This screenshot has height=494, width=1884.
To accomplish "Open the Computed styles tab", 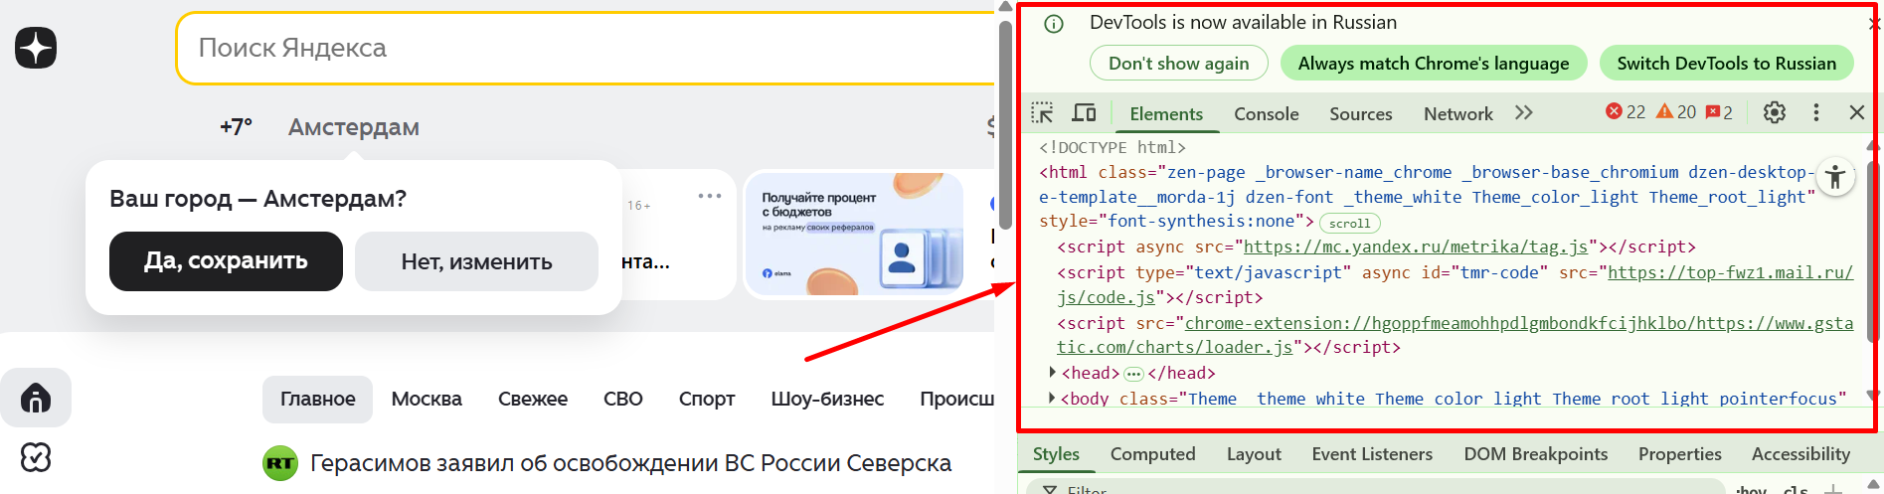I will point(1152,454).
